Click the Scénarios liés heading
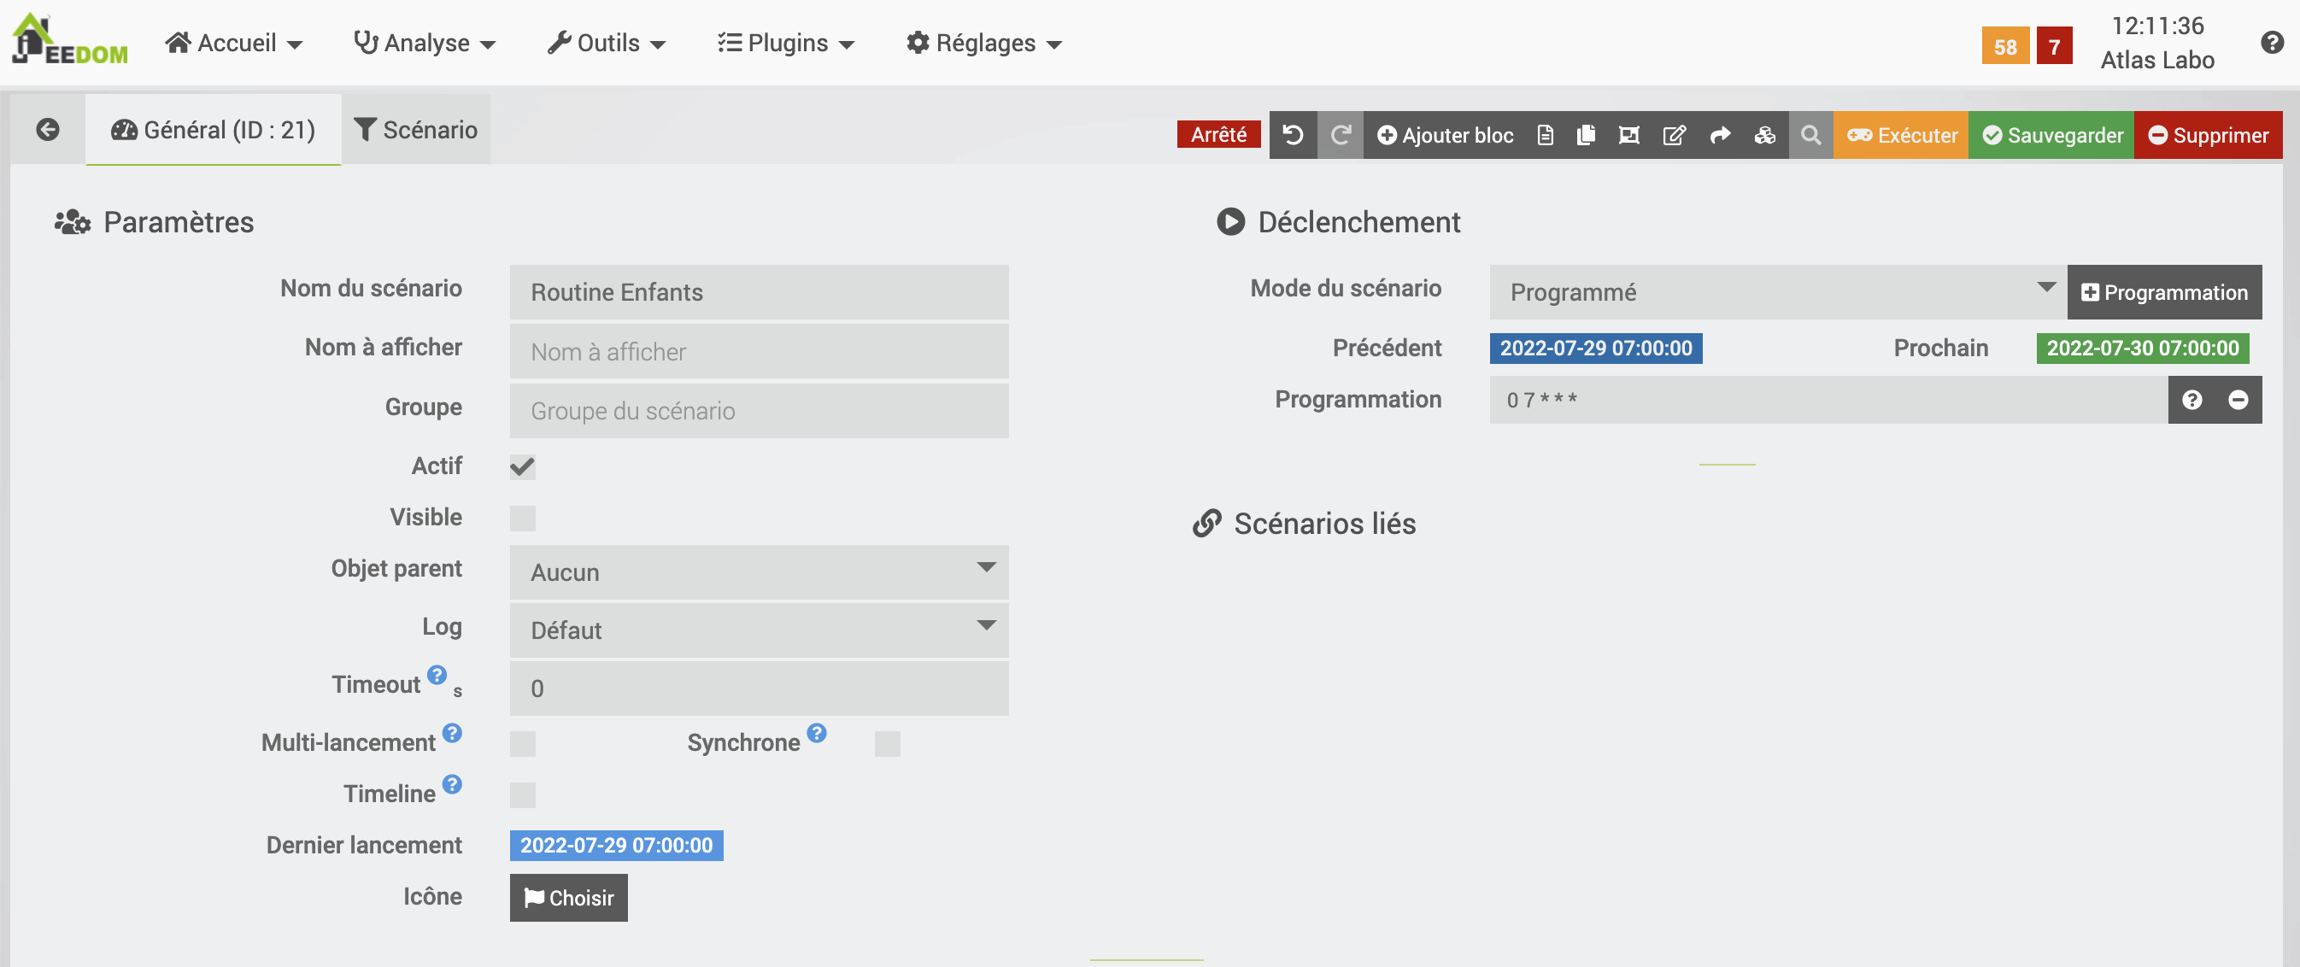The height and width of the screenshot is (967, 2300). click(1325, 524)
